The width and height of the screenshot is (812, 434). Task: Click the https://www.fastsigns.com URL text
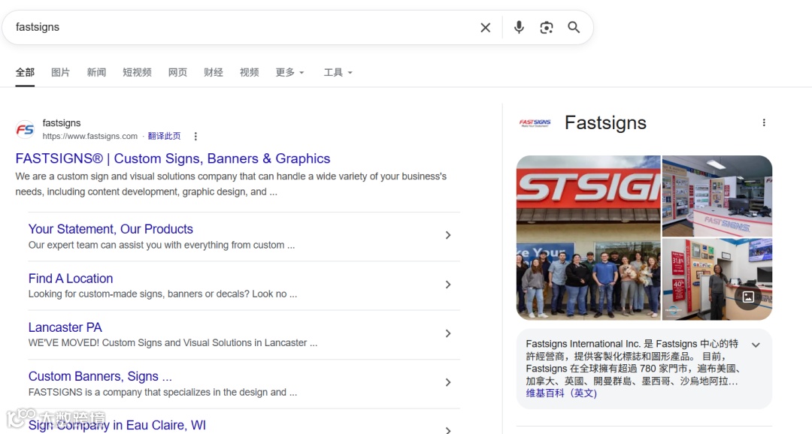[90, 137]
